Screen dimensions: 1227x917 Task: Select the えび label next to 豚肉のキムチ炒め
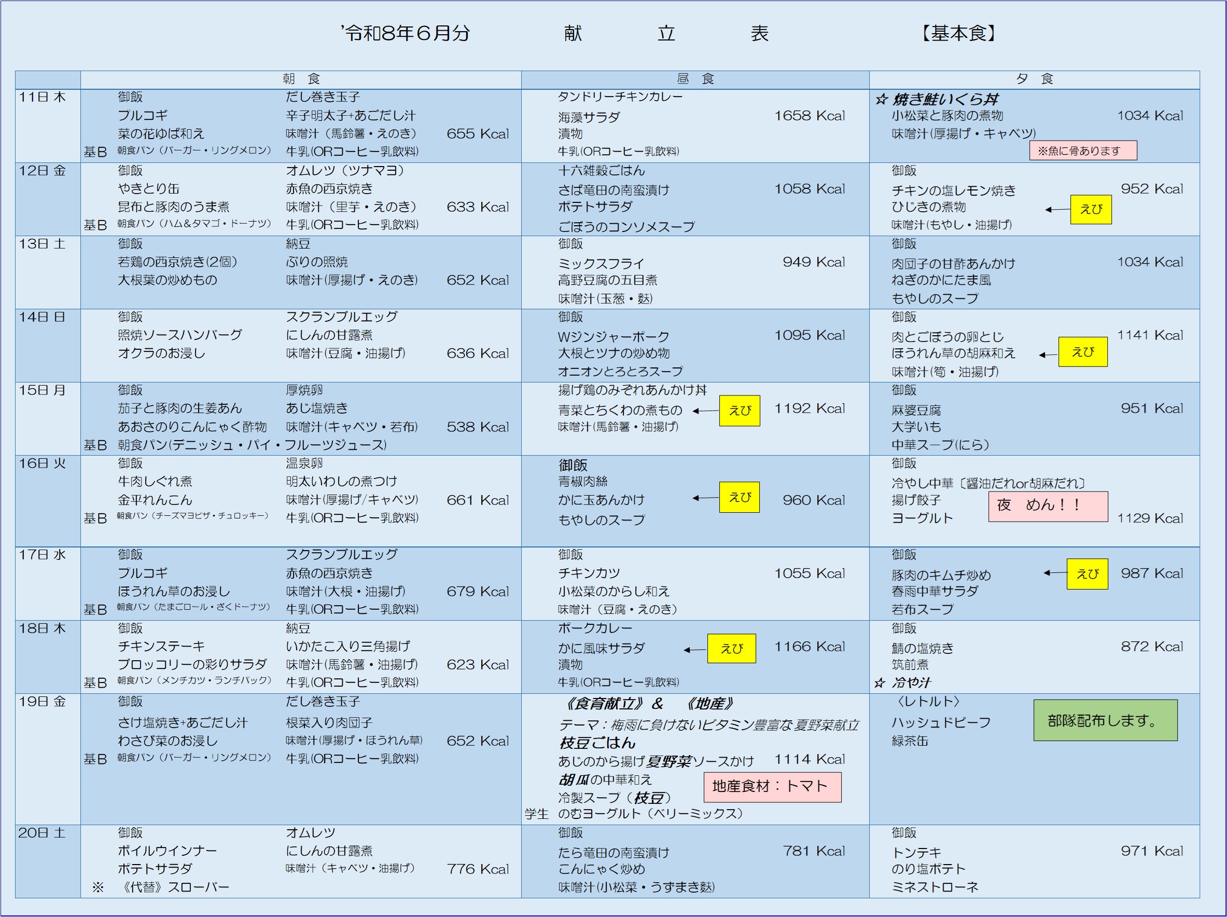coord(1087,574)
